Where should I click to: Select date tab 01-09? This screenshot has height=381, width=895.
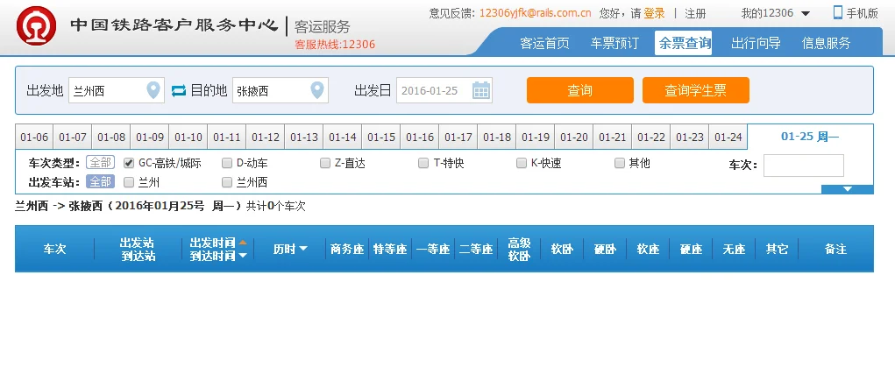[150, 137]
